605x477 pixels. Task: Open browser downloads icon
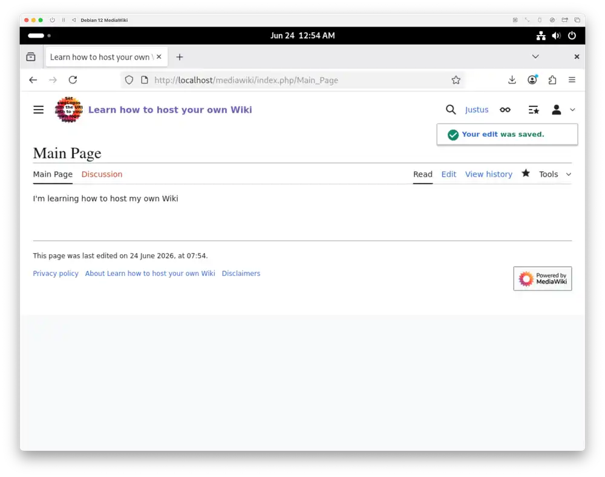pos(512,80)
